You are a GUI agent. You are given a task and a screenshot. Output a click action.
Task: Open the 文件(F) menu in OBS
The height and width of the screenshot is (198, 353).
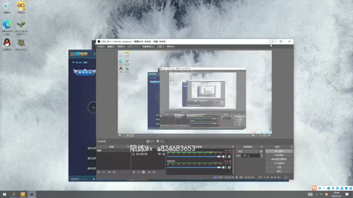[101, 47]
